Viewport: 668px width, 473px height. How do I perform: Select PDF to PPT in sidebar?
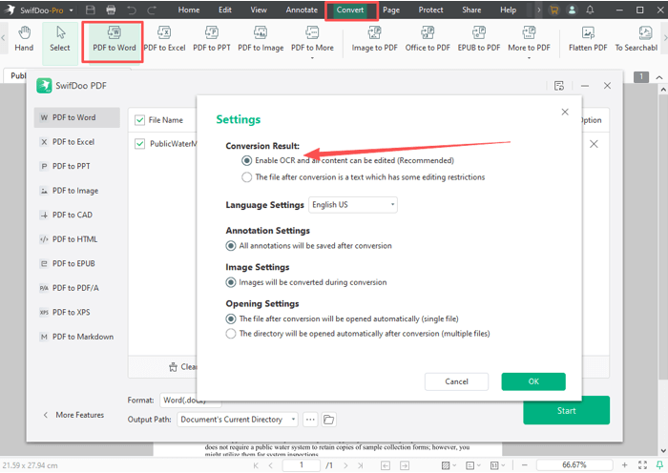point(77,166)
